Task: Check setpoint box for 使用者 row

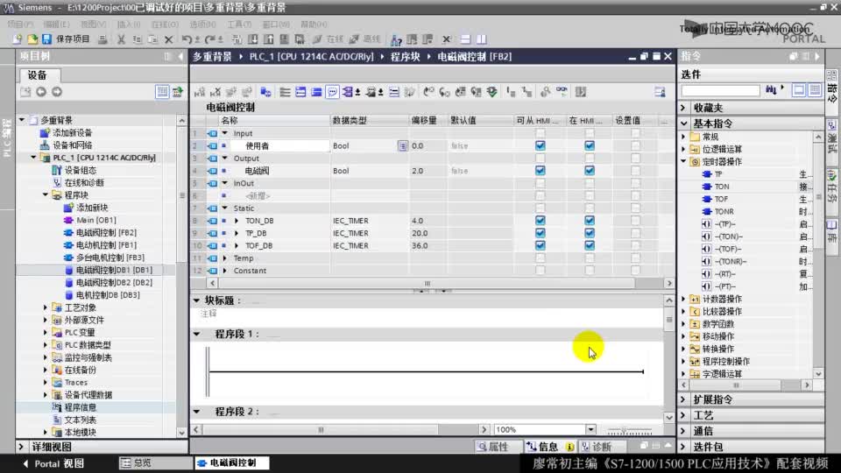Action: 636,145
